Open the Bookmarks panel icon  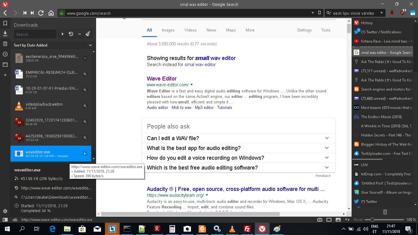pyautogui.click(x=5, y=23)
